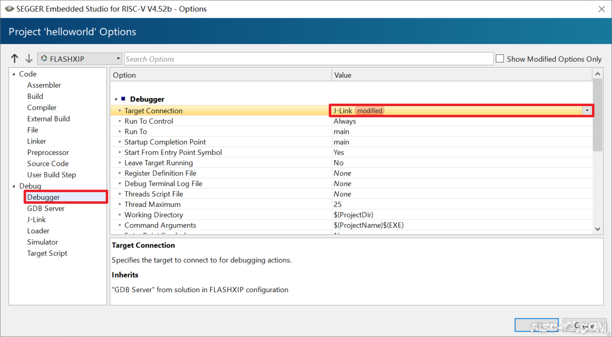Click scrollbar up arrow in options list
The height and width of the screenshot is (337, 612).
[x=598, y=74]
